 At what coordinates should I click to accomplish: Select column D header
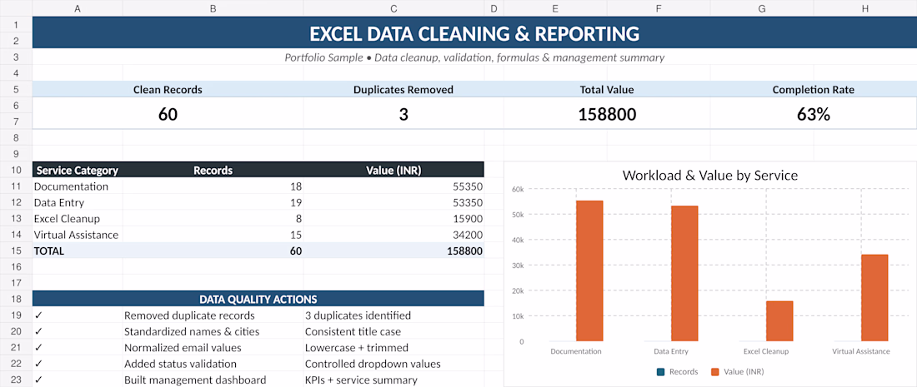point(494,8)
